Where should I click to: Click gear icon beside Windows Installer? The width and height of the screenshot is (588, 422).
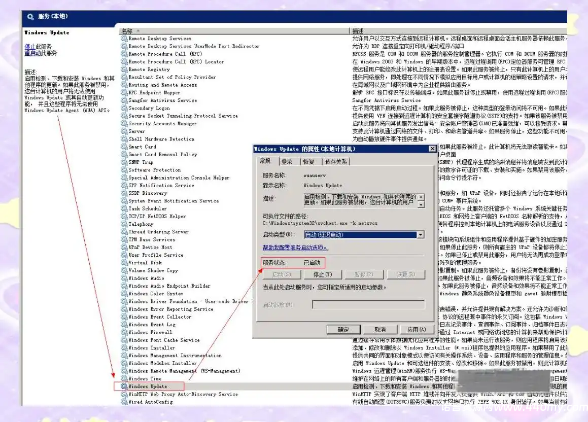[x=124, y=348]
